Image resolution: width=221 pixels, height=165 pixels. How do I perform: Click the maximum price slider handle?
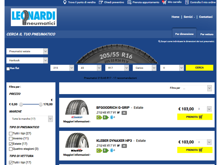tap(41, 104)
